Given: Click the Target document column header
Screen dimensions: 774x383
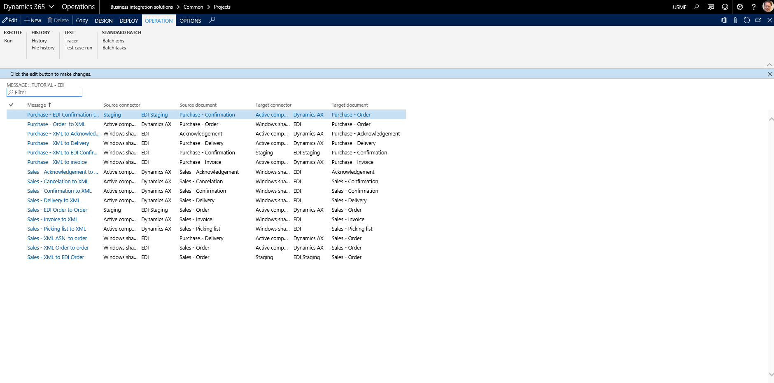Looking at the screenshot, I should (x=350, y=105).
